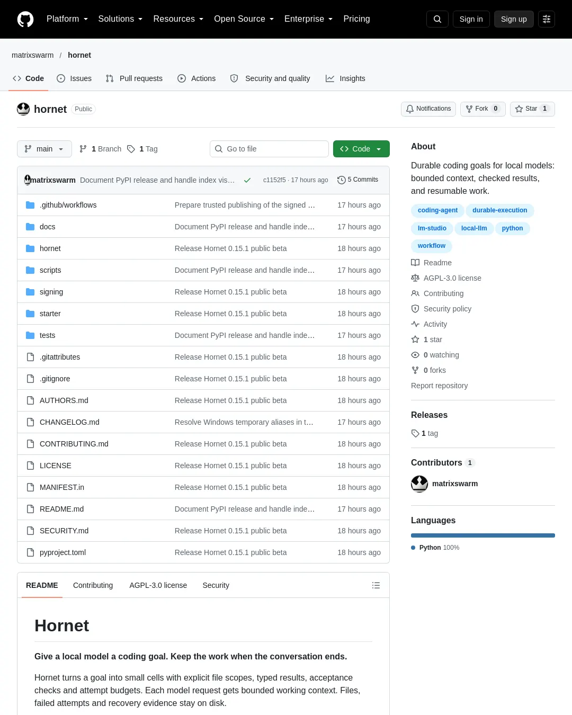Expand the Enterprise menu
572x715 pixels.
tap(308, 19)
